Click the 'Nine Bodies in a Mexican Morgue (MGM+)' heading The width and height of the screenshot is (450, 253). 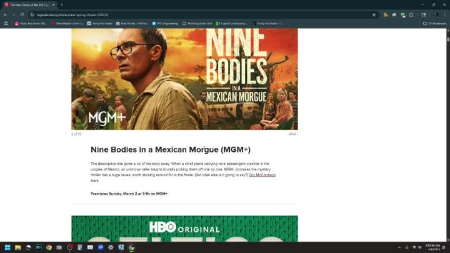pos(171,149)
